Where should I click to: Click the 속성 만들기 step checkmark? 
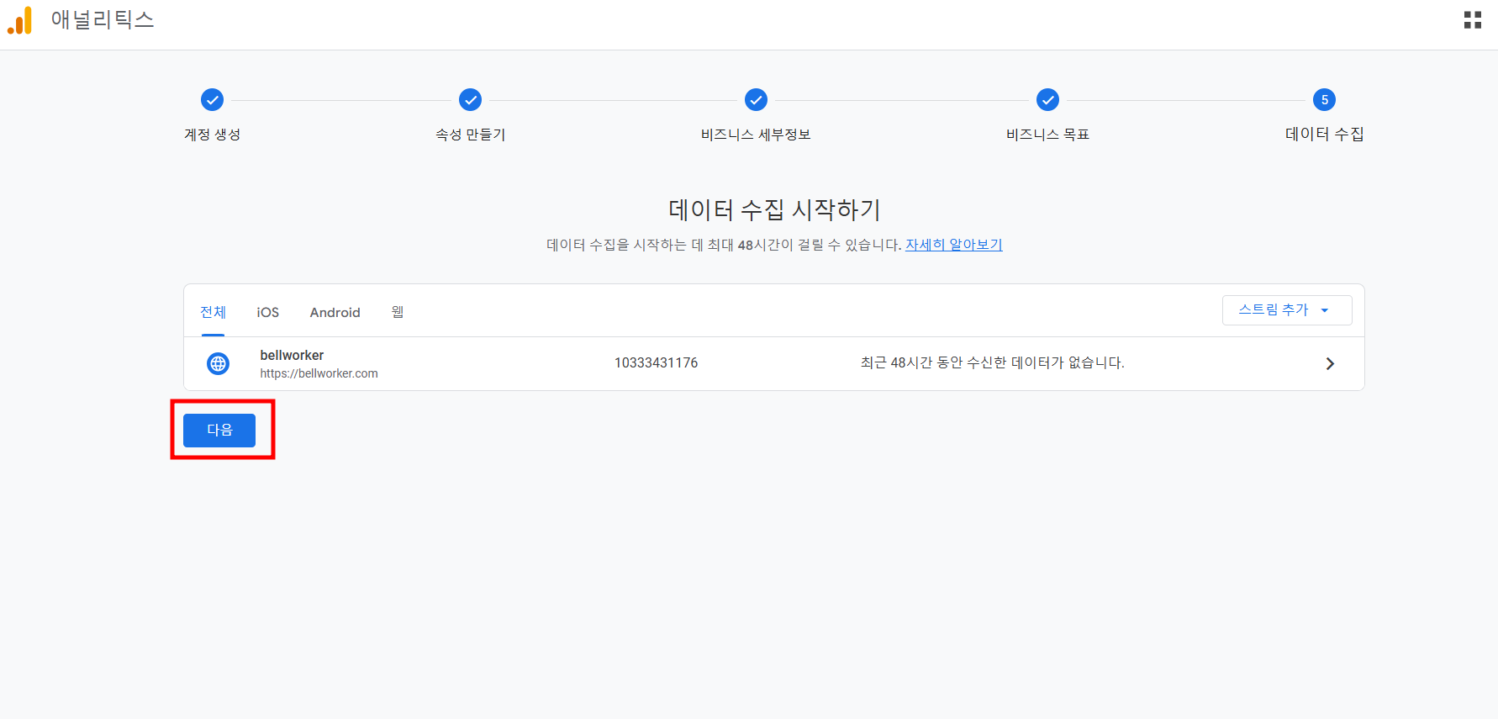point(470,100)
